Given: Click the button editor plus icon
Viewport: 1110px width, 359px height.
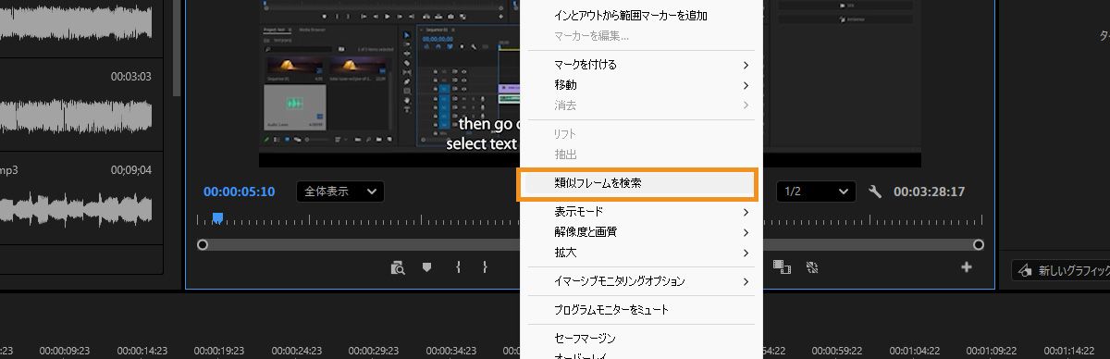Looking at the screenshot, I should [967, 266].
